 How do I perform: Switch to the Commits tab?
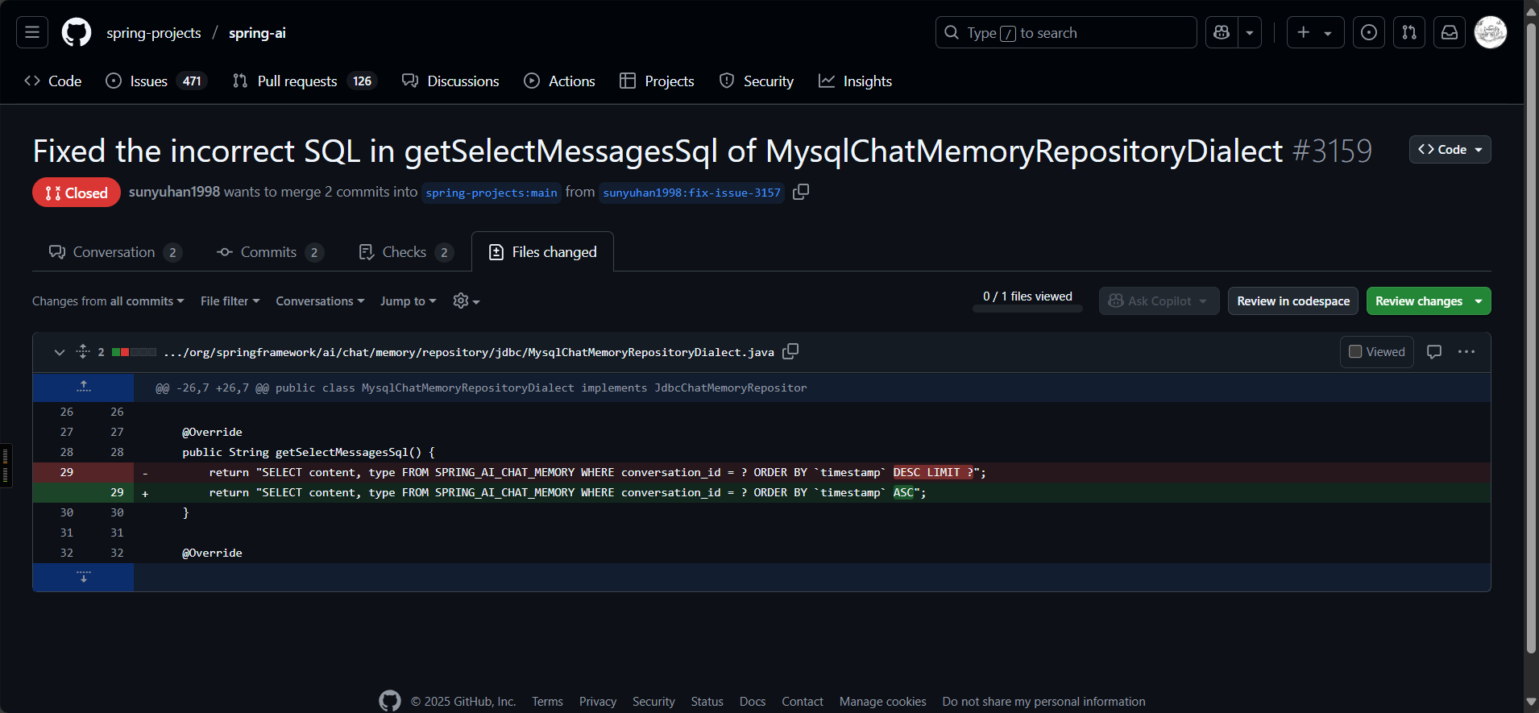pyautogui.click(x=269, y=252)
